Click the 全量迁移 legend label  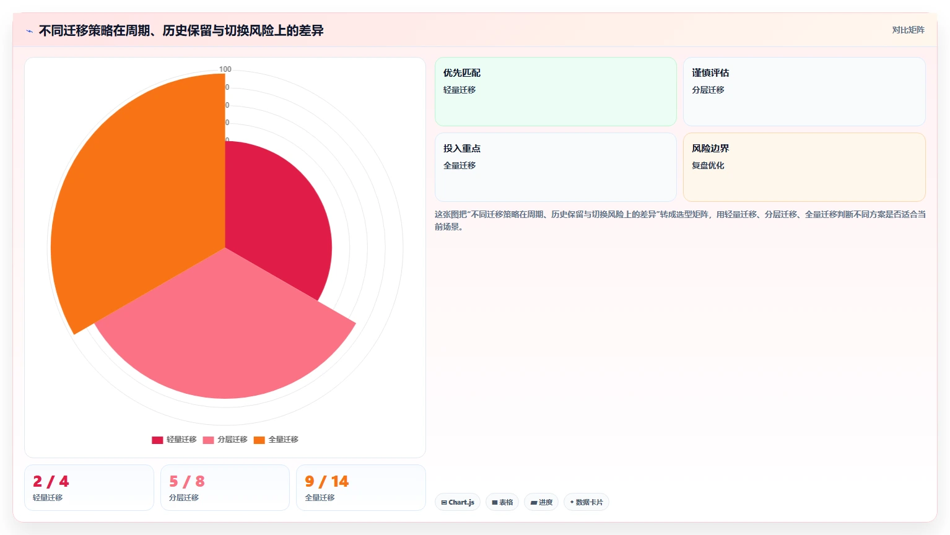coord(284,440)
